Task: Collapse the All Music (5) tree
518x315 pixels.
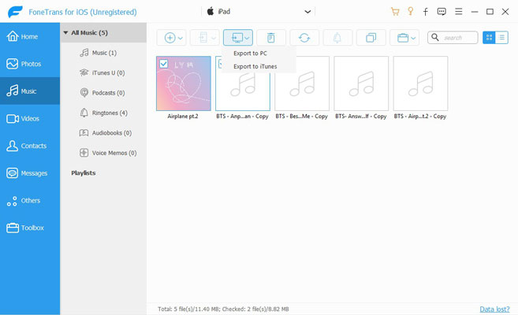Action: coord(65,32)
